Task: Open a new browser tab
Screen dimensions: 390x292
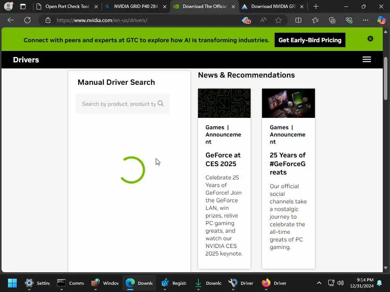Action: point(316,6)
